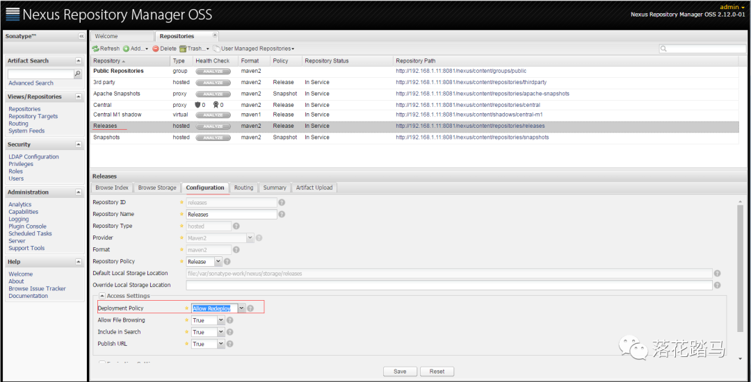Collapse the Access Settings section
The height and width of the screenshot is (382, 751).
[102, 296]
